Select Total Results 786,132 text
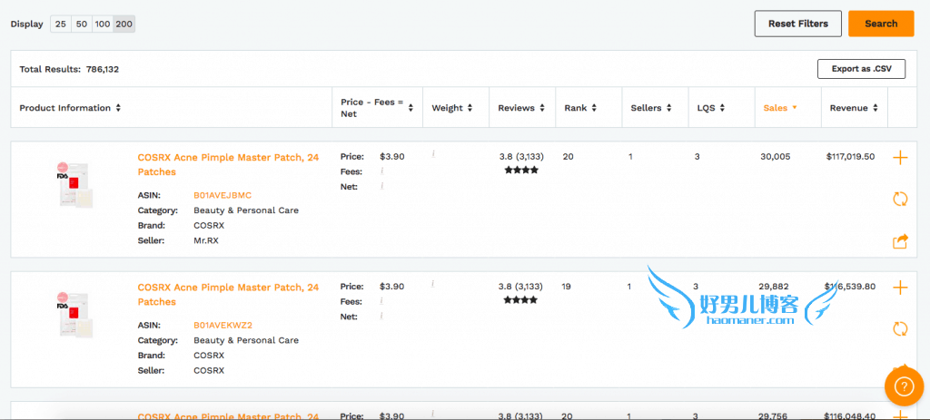Image resolution: width=930 pixels, height=420 pixels. pos(69,69)
